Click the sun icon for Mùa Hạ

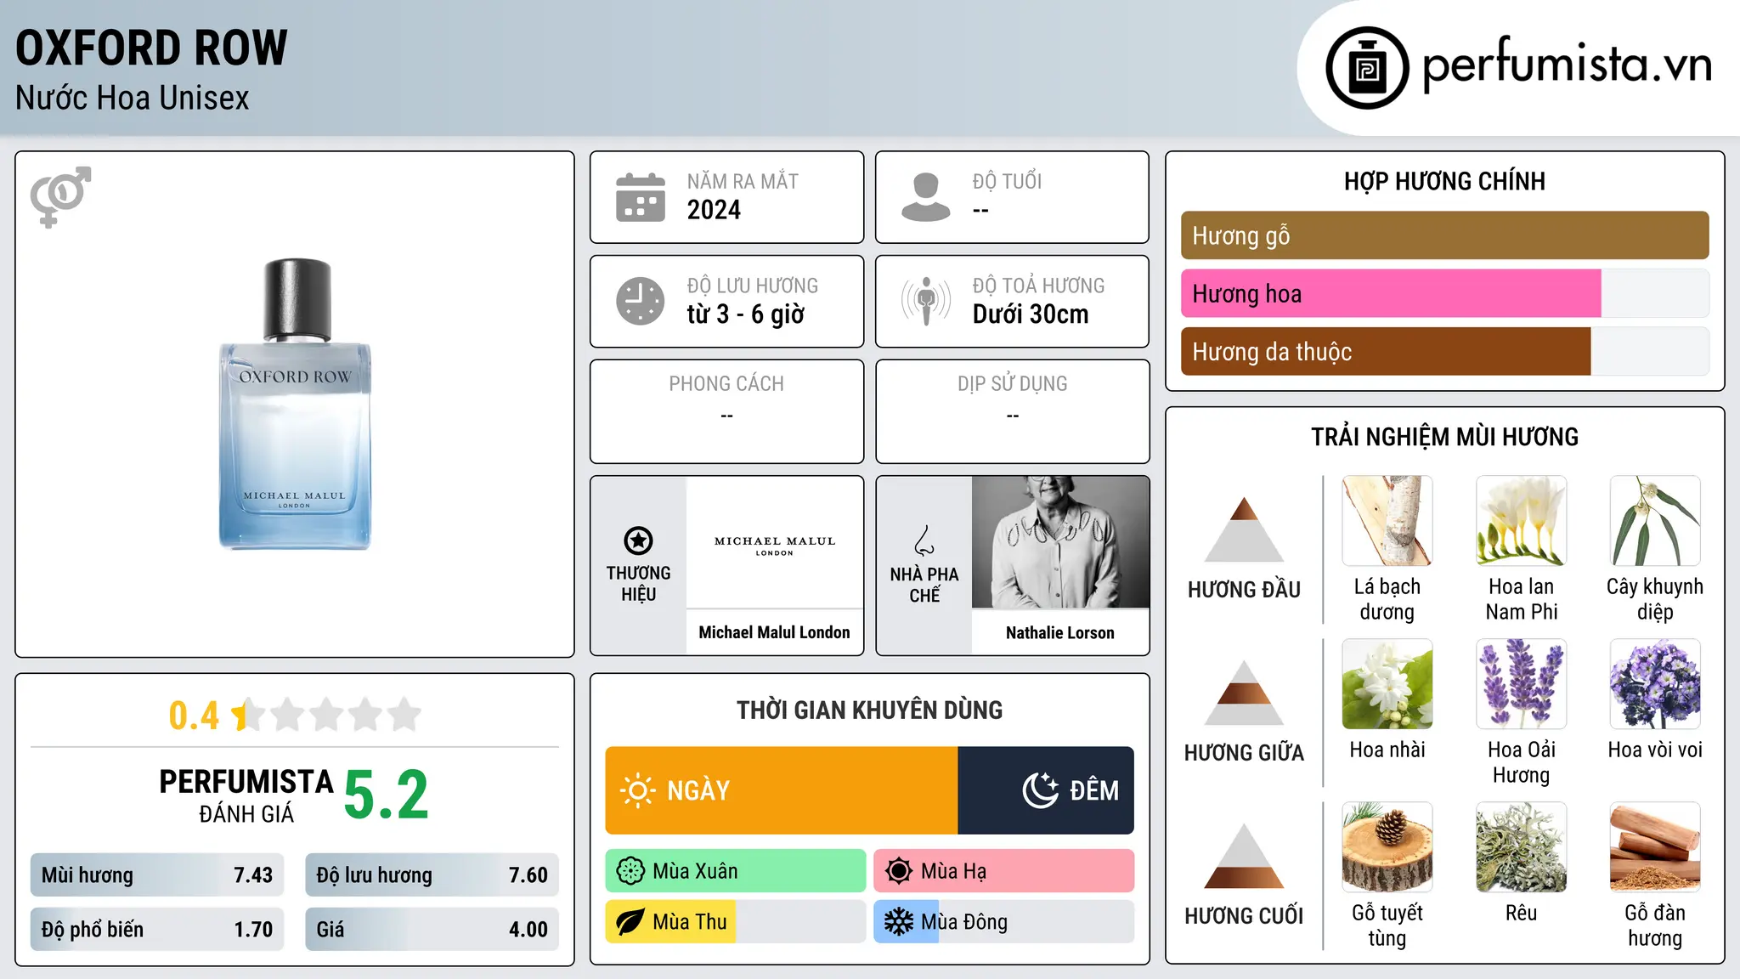[x=898, y=871]
